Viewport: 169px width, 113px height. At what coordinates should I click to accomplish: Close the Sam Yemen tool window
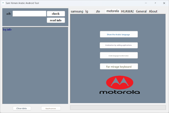pos(164,3)
